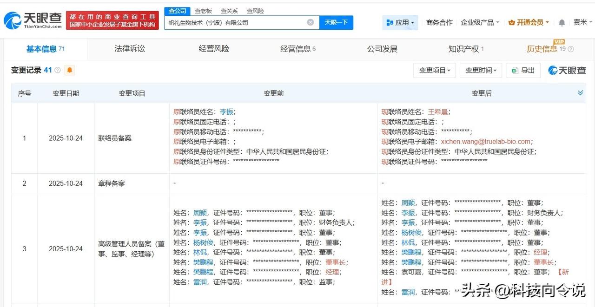The image size is (595, 307).
Task: Click the X clear icon in the search box
Action: click(310, 22)
